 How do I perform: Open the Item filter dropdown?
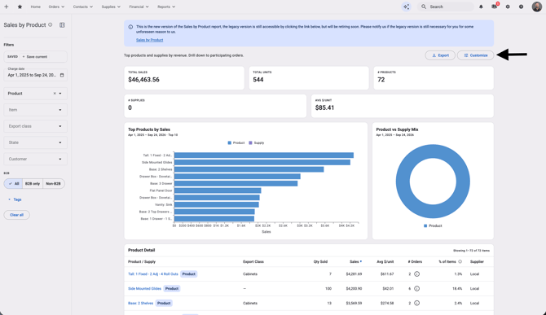coord(35,110)
